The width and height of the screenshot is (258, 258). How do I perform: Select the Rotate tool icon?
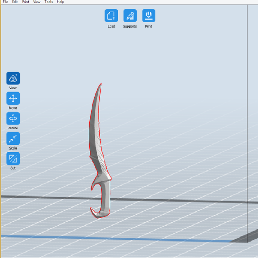13,118
